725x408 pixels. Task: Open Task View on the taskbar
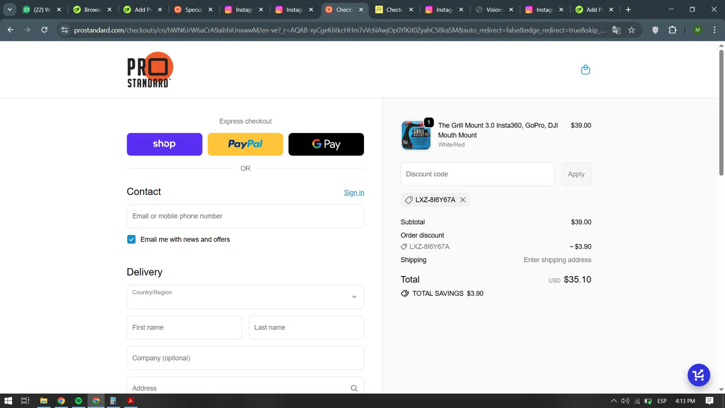coord(25,401)
